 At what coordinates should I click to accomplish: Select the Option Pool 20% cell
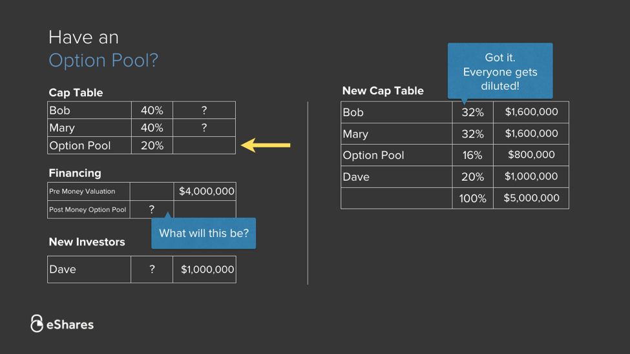pos(152,145)
